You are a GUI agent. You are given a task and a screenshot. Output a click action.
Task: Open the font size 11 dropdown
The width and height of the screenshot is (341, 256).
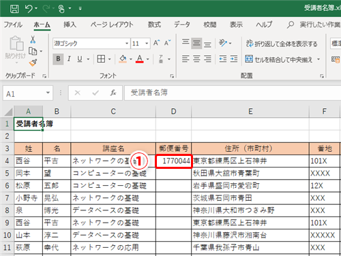tap(147, 43)
